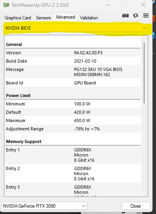Click the disabled maximize button of GPU-Z
The height and width of the screenshot is (214, 156).
[125, 5]
